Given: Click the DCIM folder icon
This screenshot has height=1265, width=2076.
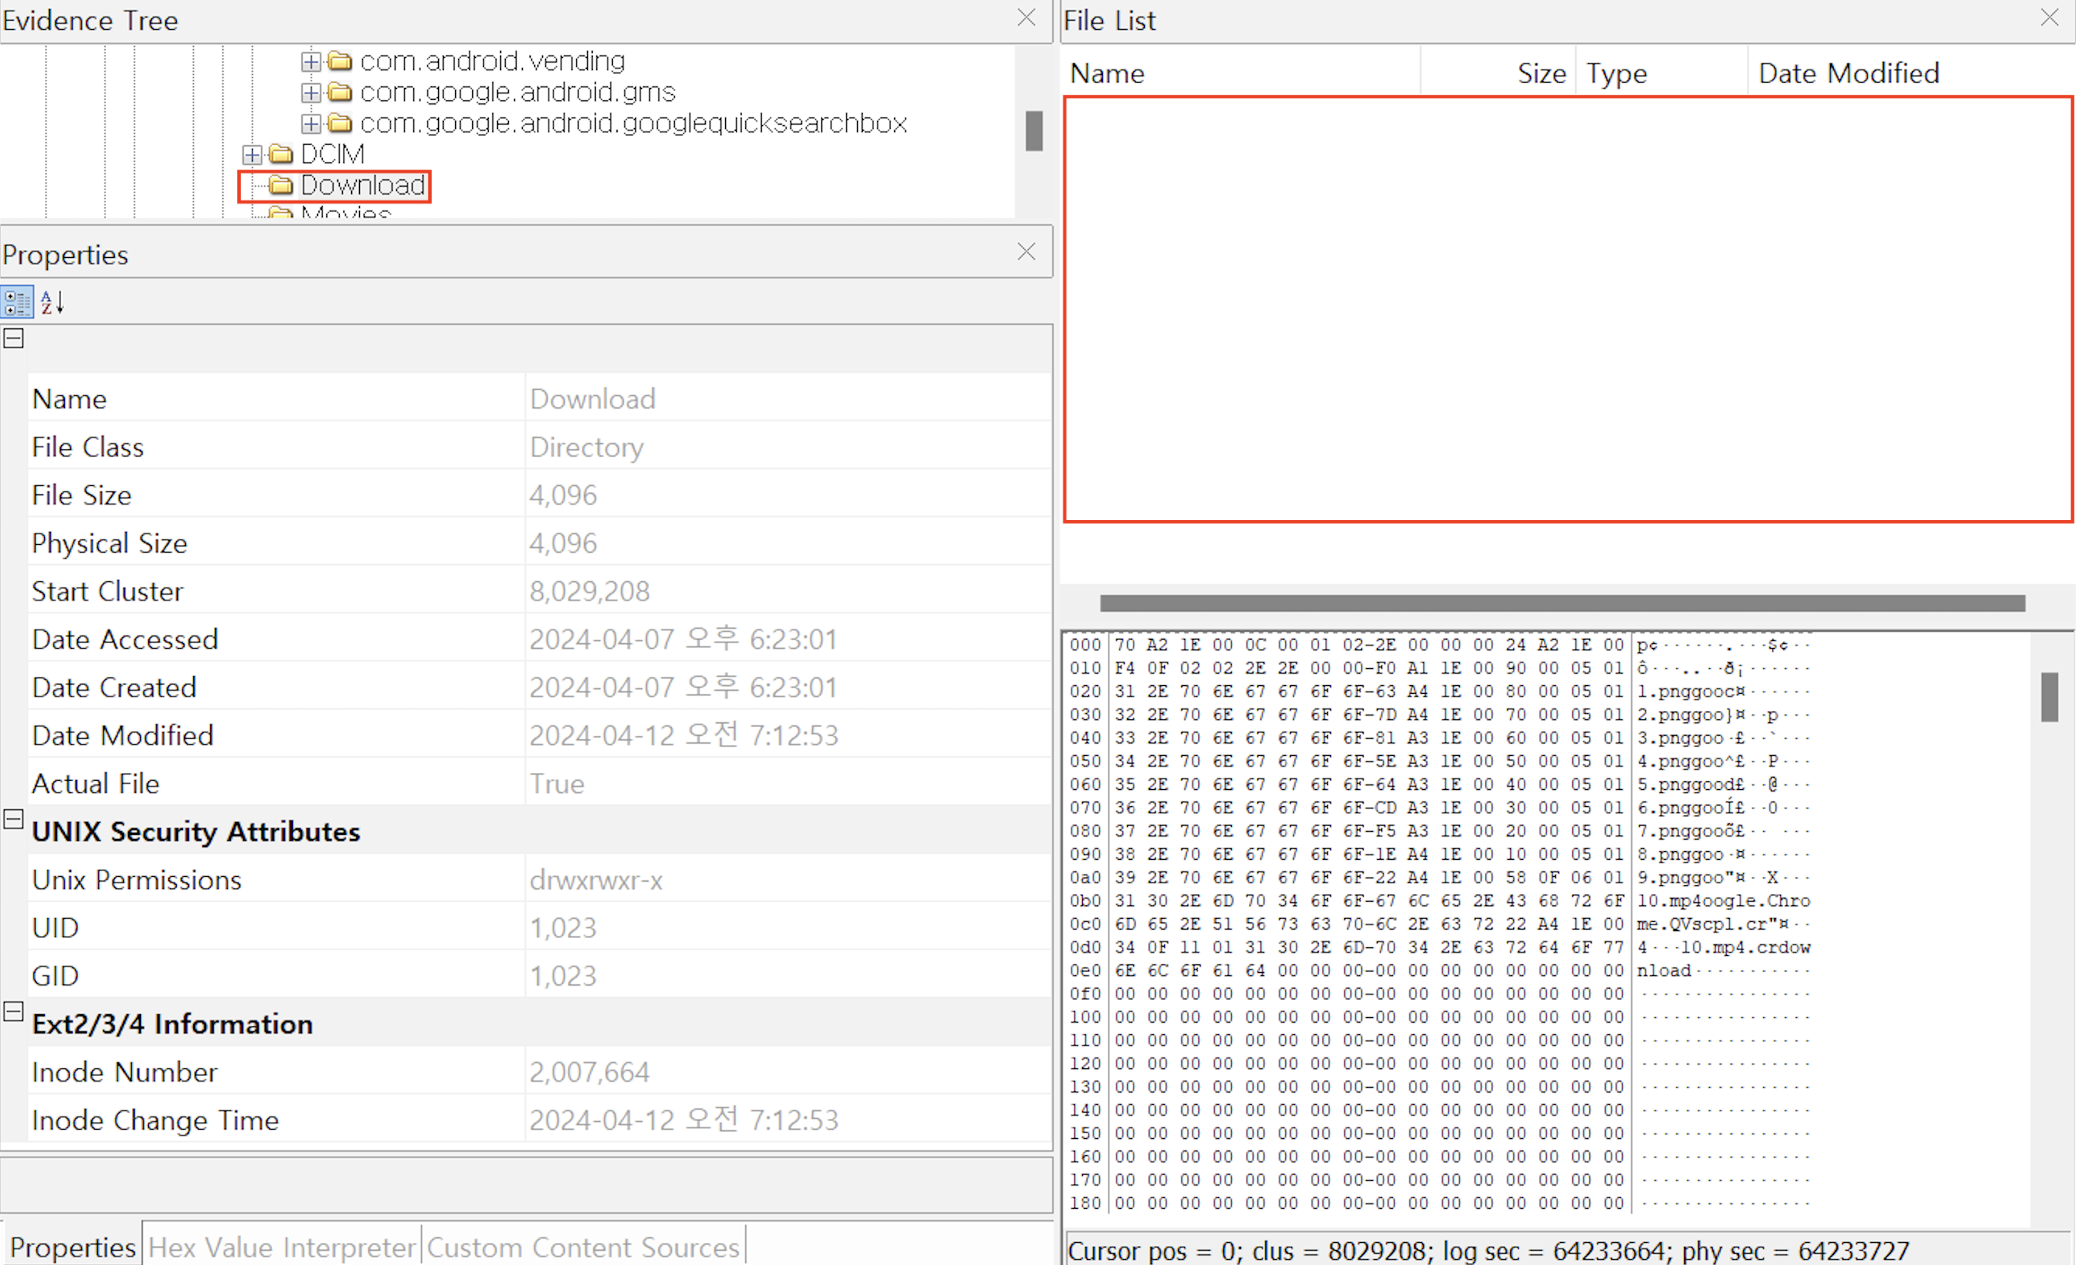Looking at the screenshot, I should coord(281,154).
